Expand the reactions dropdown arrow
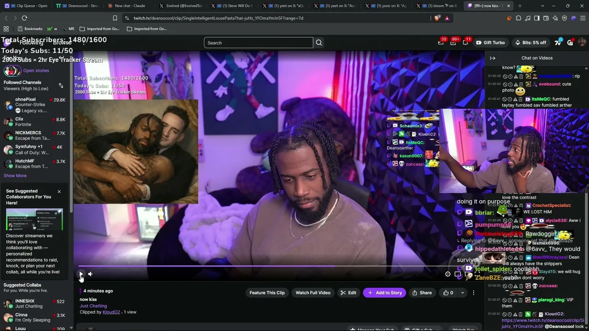589x331 pixels. click(x=462, y=293)
